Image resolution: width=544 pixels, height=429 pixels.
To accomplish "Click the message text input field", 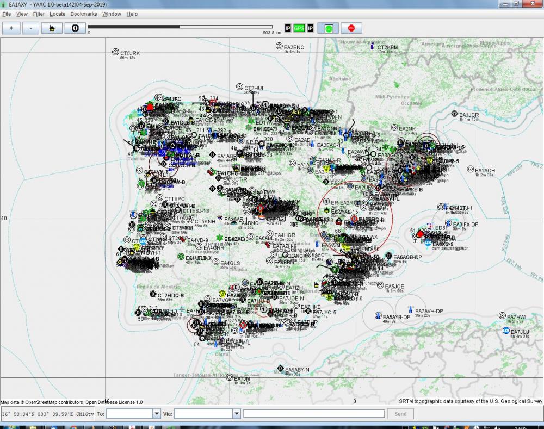I will coord(313,414).
